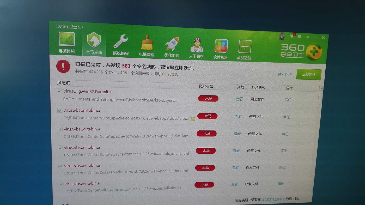Uncheck the checkbox for the deployment.html row
The width and height of the screenshot is (365, 205).
(x=60, y=148)
